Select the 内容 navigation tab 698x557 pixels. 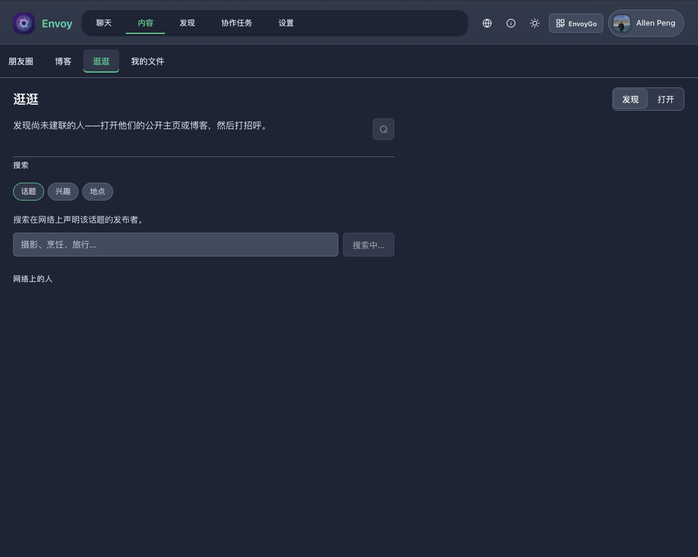point(145,23)
